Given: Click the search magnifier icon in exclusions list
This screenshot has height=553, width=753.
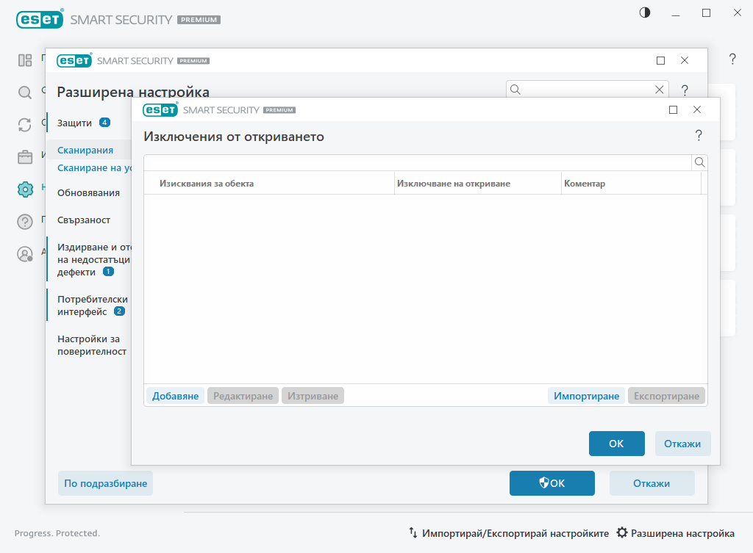Looking at the screenshot, I should click(700, 162).
